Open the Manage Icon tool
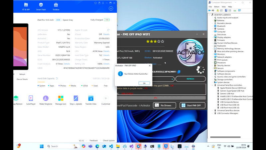 (61, 100)
